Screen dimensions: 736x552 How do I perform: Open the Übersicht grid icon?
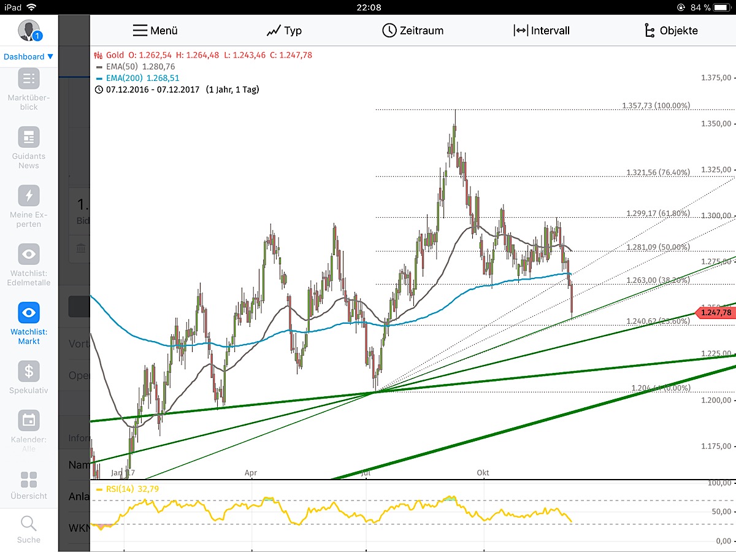click(28, 478)
